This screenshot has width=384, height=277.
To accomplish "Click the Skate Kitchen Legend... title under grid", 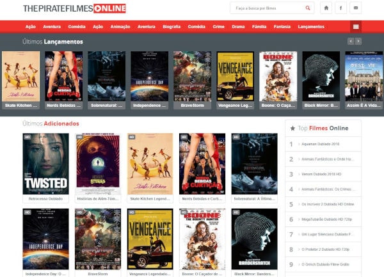I will (x=150, y=199).
